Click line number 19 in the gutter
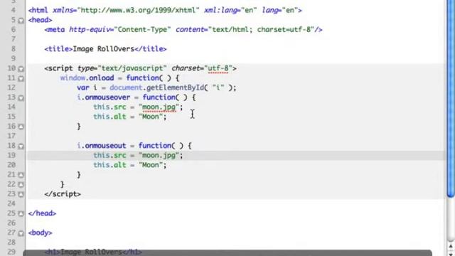 coord(11,155)
